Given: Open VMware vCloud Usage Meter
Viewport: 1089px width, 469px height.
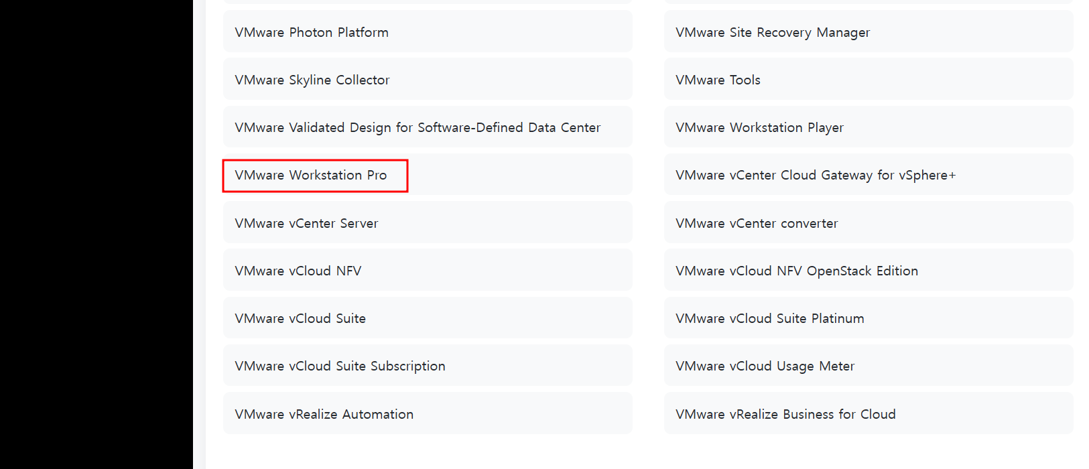Looking at the screenshot, I should 869,365.
